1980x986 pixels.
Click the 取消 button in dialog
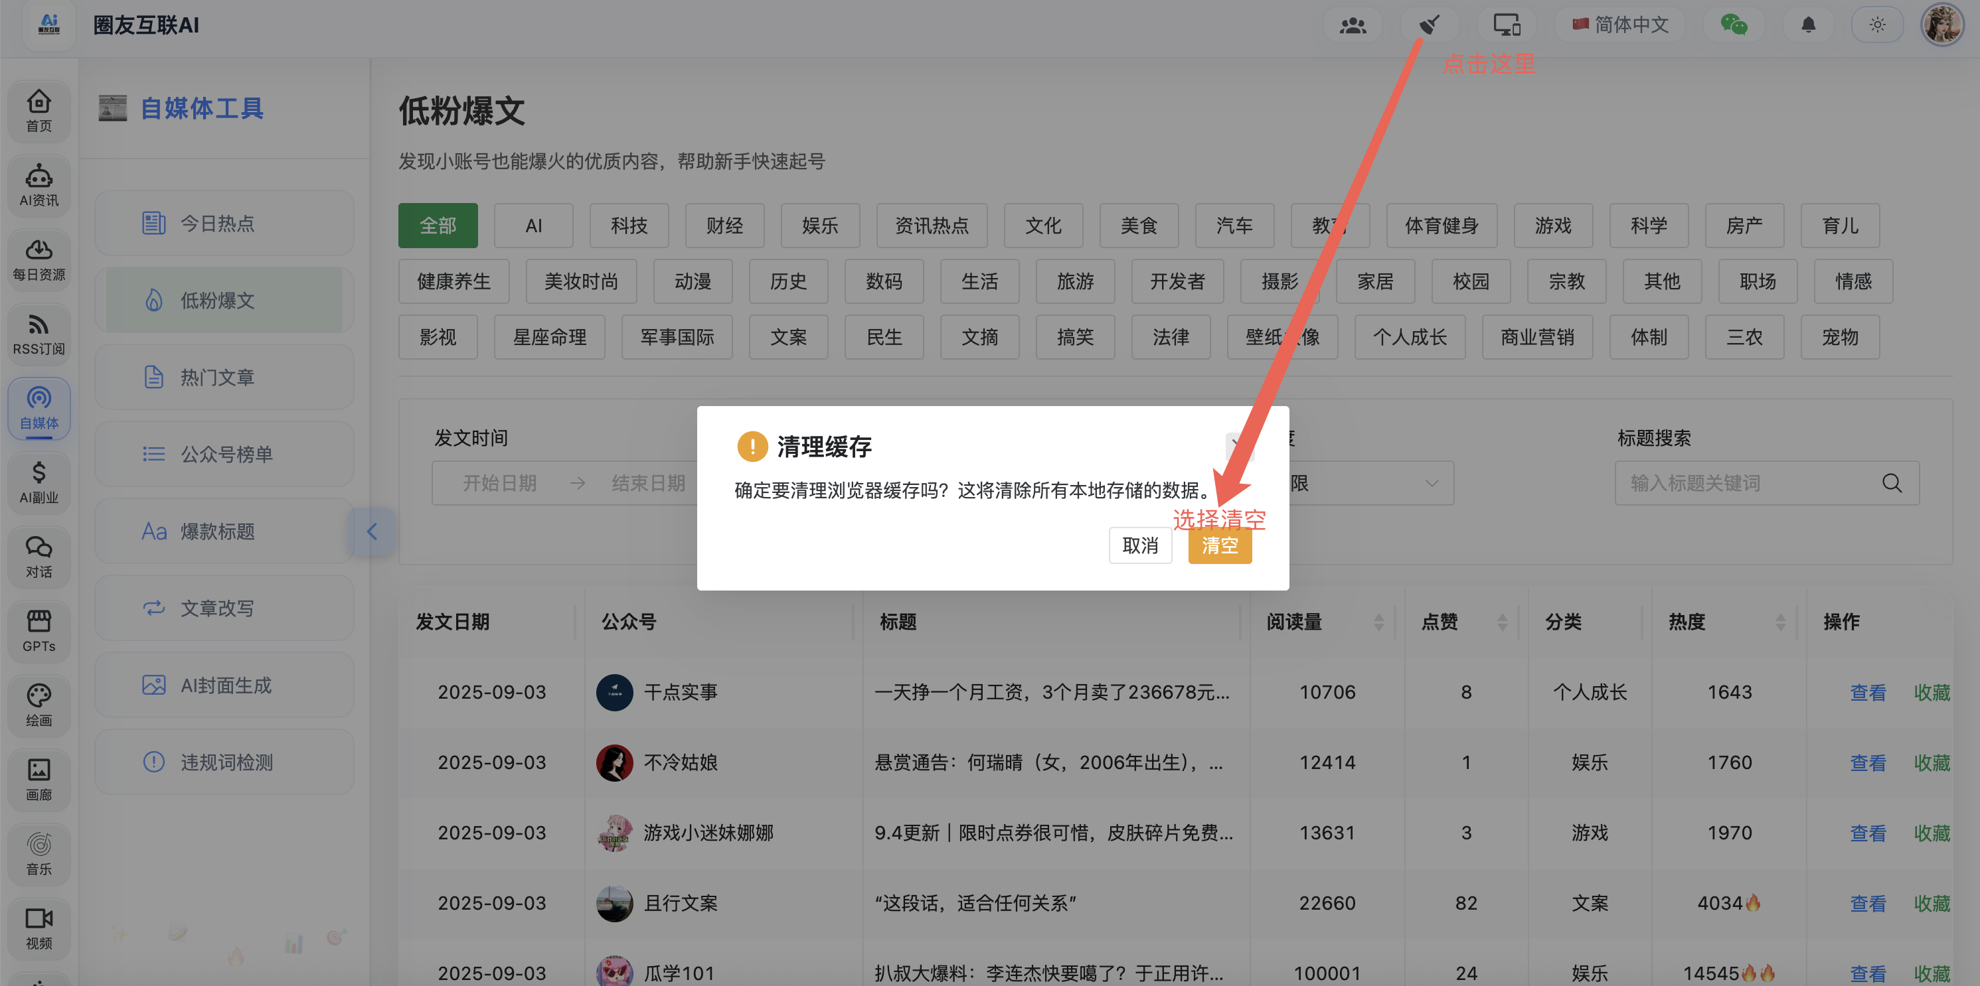point(1140,545)
